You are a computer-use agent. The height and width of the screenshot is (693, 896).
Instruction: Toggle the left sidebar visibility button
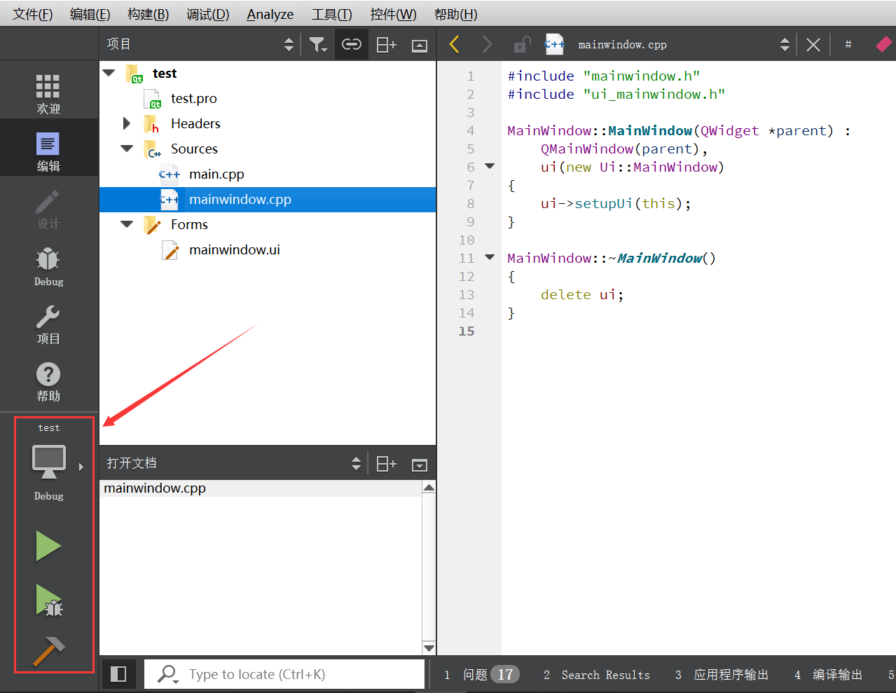[x=118, y=674]
